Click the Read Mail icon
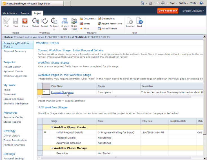The image size is (207, 160). [x=158, y=3]
